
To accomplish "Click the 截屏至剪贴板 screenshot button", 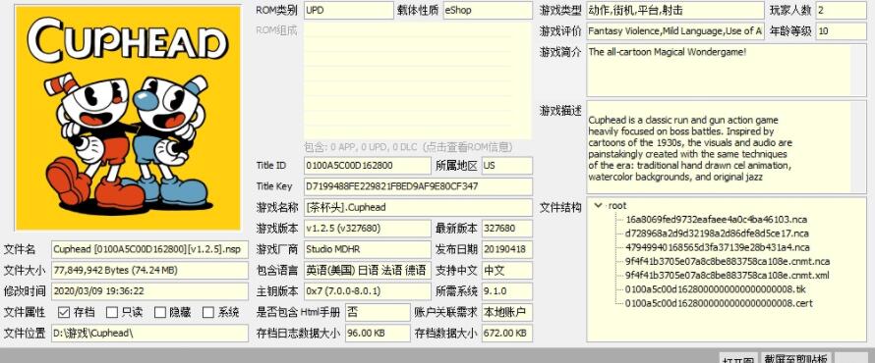I will tap(795, 357).
